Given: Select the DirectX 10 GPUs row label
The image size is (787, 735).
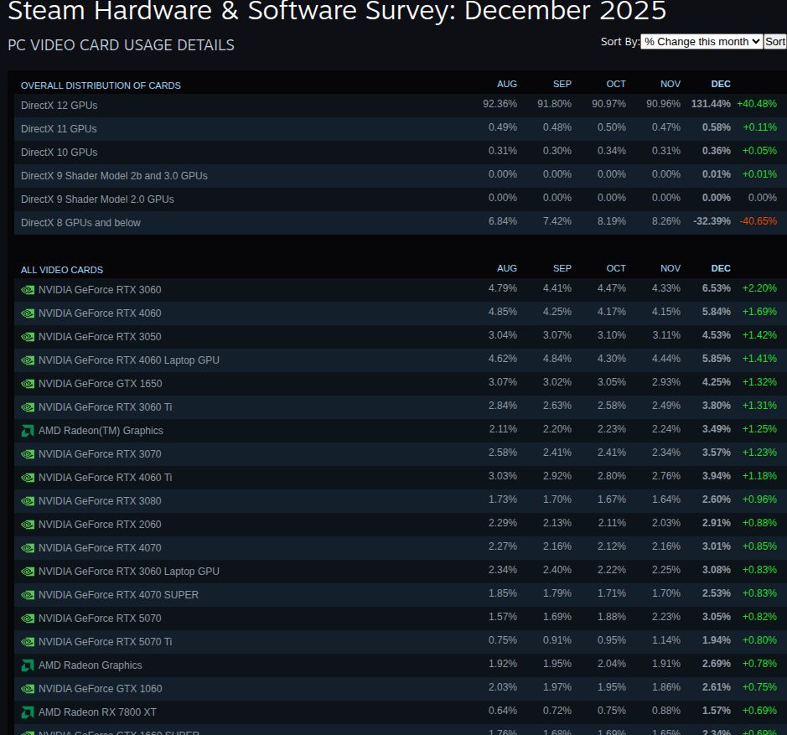Looking at the screenshot, I should (60, 153).
